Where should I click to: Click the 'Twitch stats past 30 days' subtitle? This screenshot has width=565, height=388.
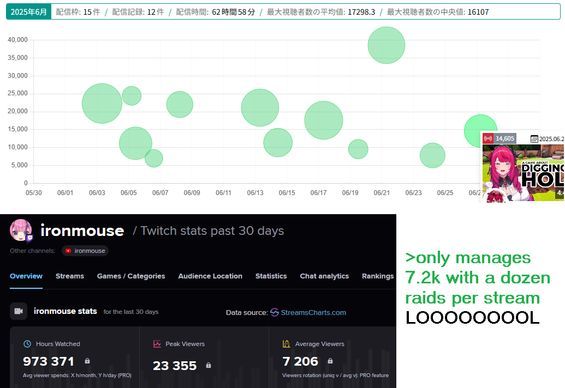pyautogui.click(x=212, y=231)
